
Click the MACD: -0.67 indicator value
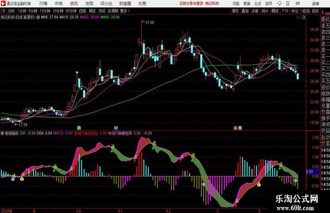(x=63, y=133)
